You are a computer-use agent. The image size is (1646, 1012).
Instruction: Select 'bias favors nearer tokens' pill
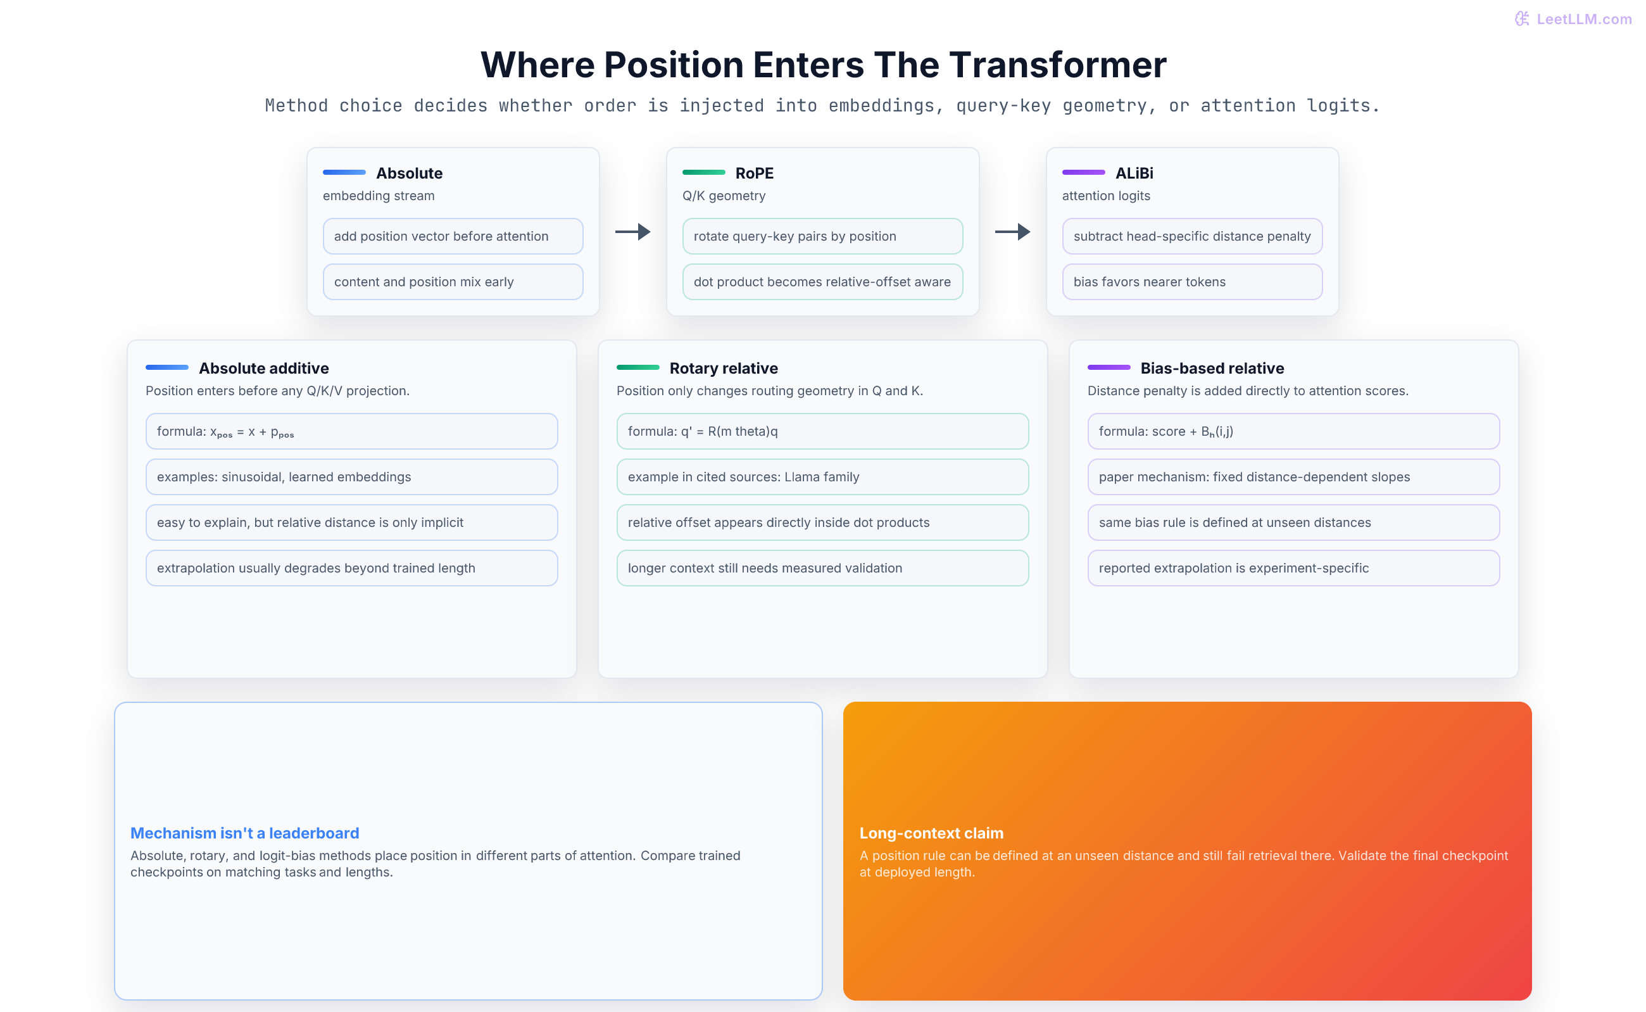[1191, 282]
